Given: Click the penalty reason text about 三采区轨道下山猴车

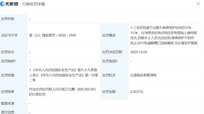Looking at the screenshot, I should pyautogui.click(x=164, y=35).
